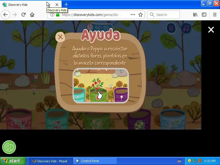Image resolution: width=220 pixels, height=165 pixels.
Task: Select the Discovery Kids tab
Action: click(31, 5)
